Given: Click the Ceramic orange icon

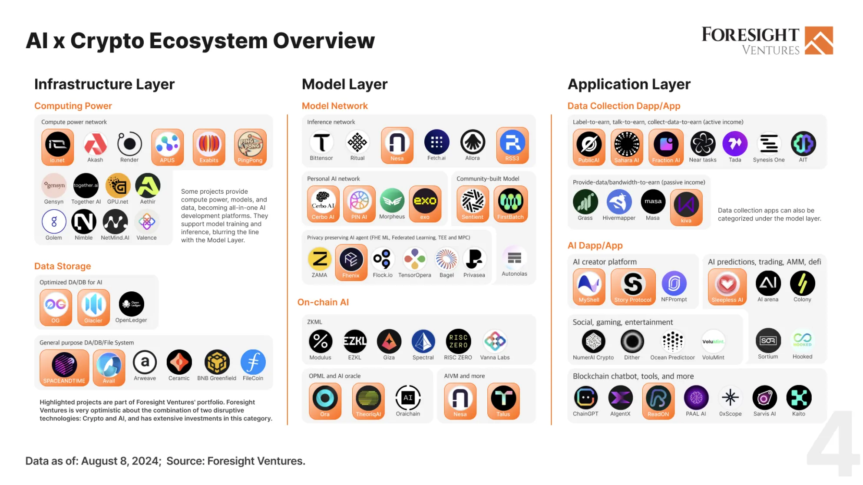Looking at the screenshot, I should click(179, 362).
